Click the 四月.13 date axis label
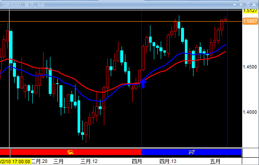259x165 pixels. point(168,161)
